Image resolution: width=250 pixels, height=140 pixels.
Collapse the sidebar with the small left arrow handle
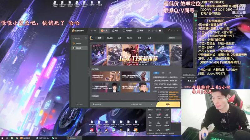(x=89, y=72)
